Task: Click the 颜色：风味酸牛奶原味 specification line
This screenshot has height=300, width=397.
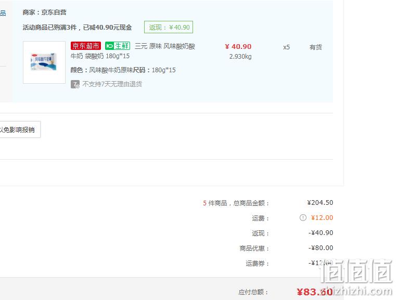Action: (123, 70)
